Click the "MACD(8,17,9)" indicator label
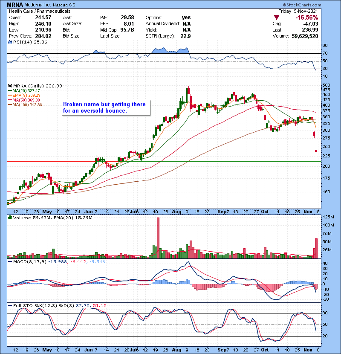Image resolution: width=341 pixels, height=354 pixels. click(30, 262)
